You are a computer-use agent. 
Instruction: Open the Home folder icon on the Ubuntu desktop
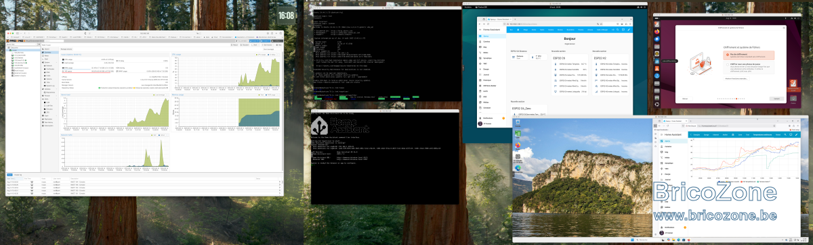point(793,99)
